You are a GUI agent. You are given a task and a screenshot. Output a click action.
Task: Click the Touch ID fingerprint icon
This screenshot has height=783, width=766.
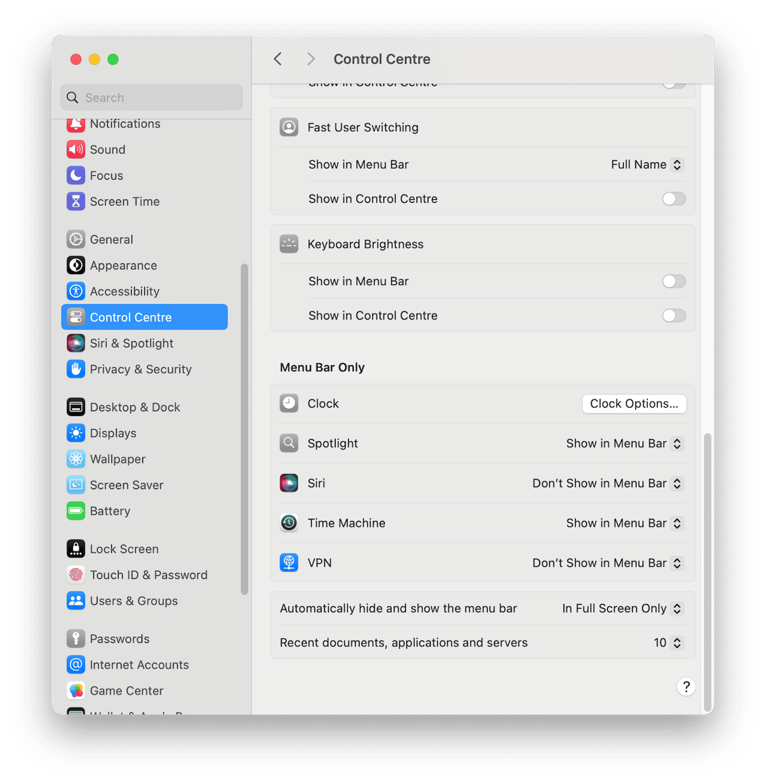tap(76, 575)
